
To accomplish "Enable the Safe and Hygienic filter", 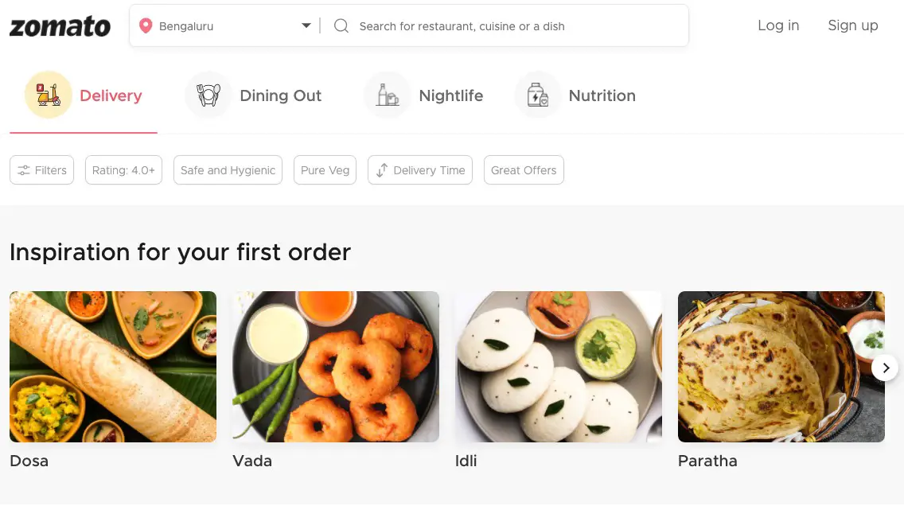I will tap(228, 169).
